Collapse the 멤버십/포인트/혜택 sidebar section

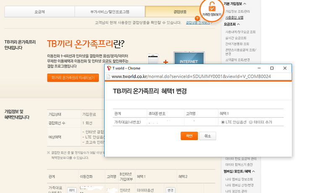254,171
